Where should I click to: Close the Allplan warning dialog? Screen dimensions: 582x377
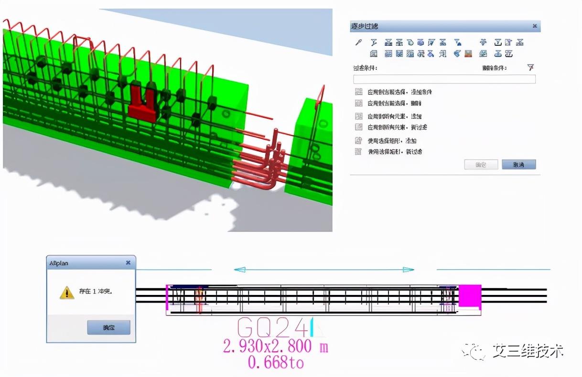[x=128, y=263]
